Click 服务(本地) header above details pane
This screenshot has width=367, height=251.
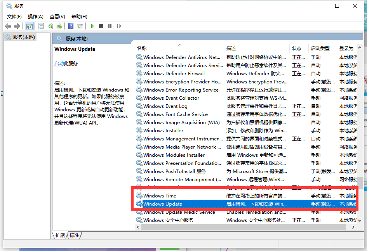(x=77, y=38)
